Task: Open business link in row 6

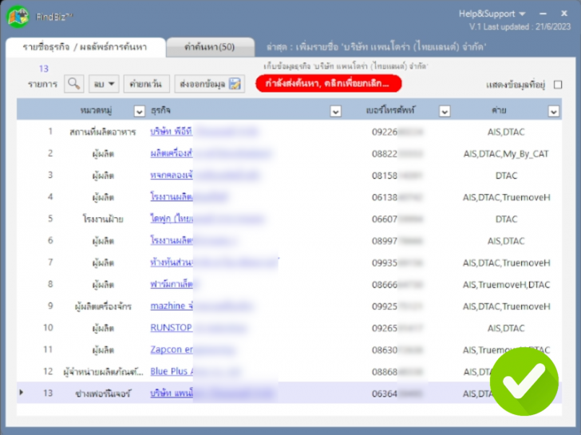Action: 171,241
